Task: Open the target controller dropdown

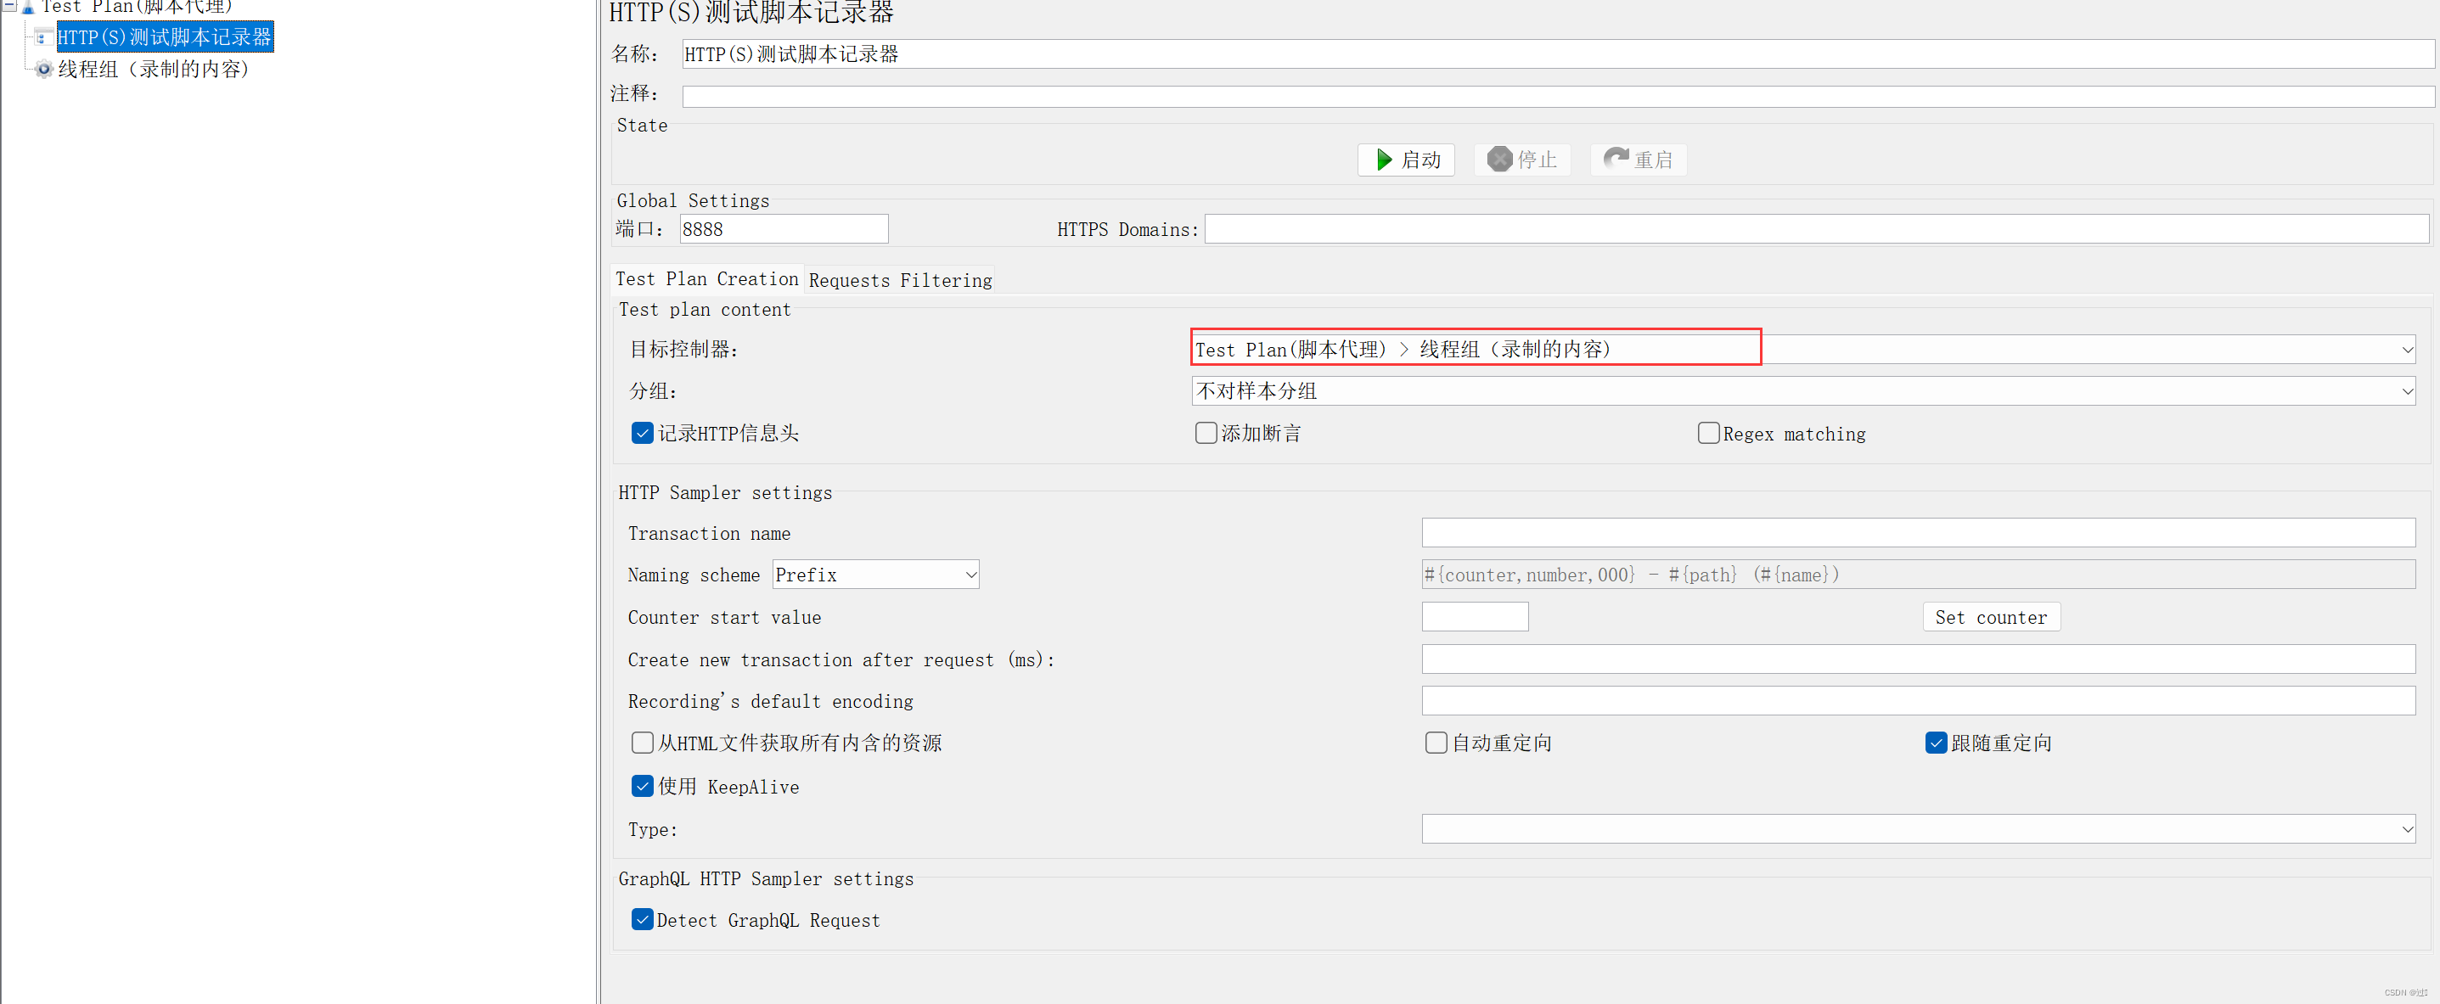Action: click(x=2406, y=351)
